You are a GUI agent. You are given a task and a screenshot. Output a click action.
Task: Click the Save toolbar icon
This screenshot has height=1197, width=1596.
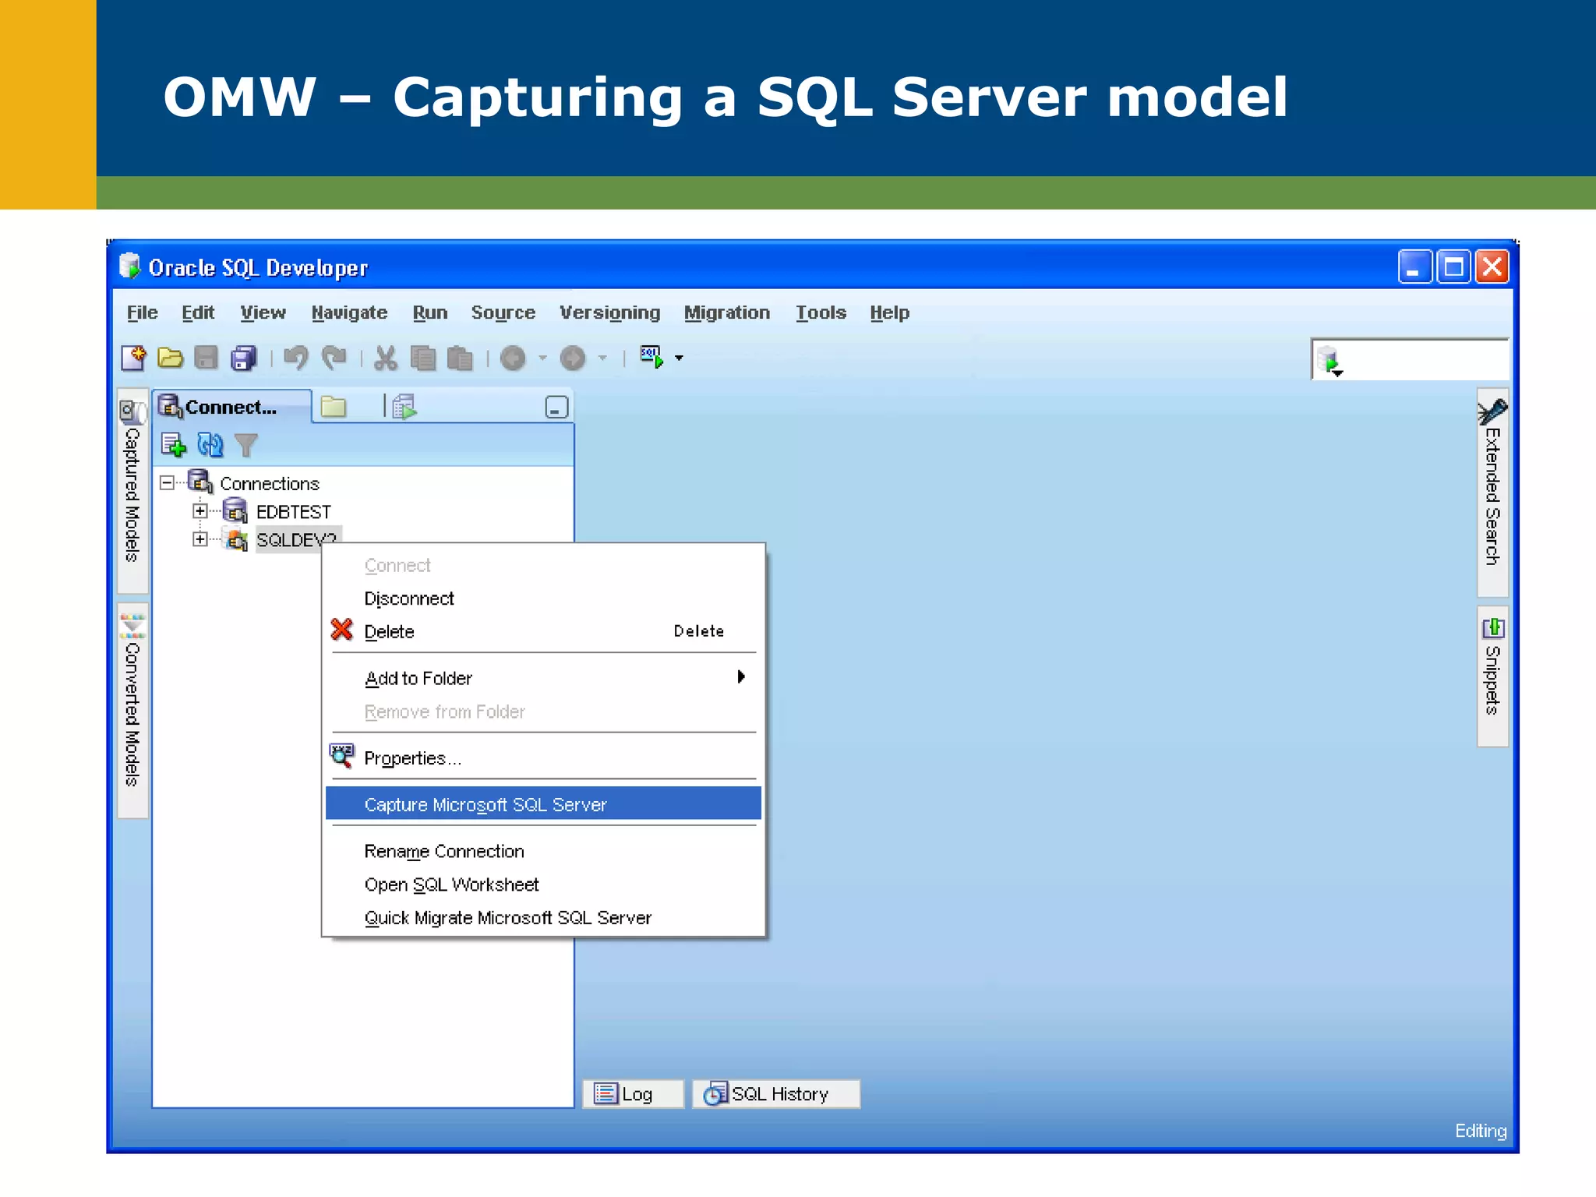(206, 358)
